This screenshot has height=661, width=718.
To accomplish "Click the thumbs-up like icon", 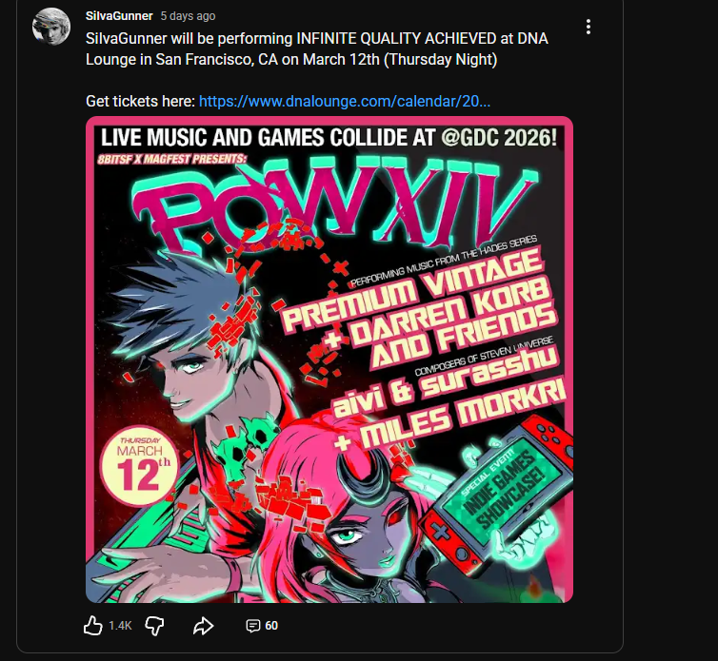I will [92, 626].
